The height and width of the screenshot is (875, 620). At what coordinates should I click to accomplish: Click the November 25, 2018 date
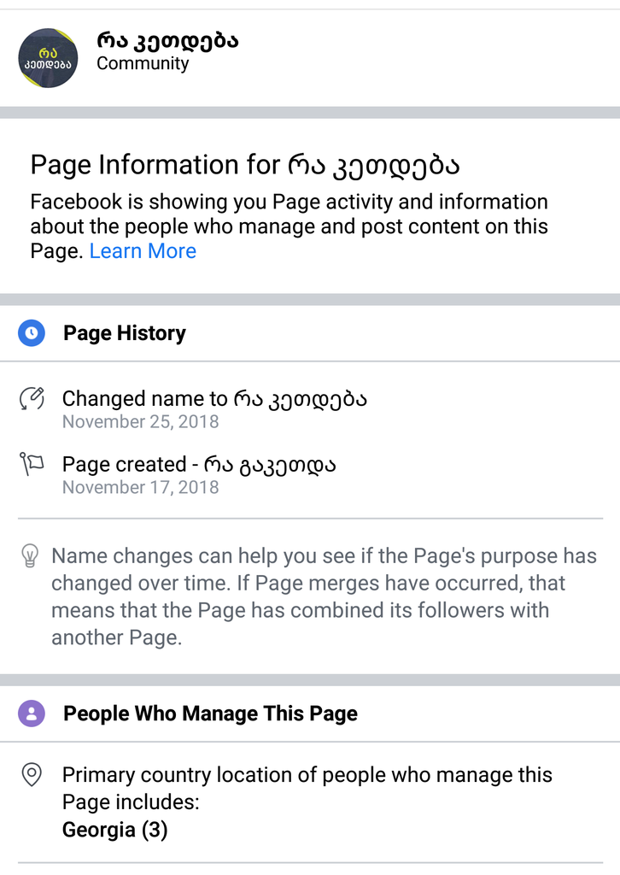(141, 422)
